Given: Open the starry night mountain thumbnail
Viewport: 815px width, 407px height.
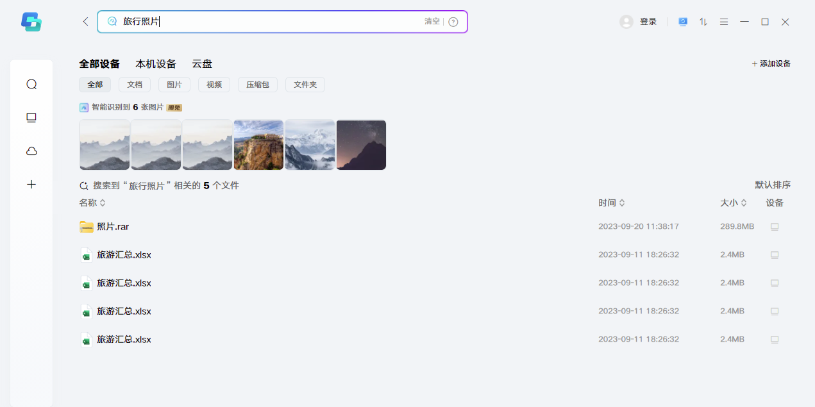Looking at the screenshot, I should 361,145.
